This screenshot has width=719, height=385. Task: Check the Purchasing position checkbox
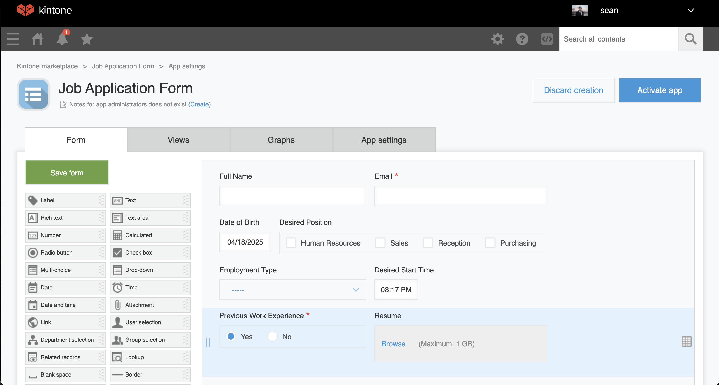pyautogui.click(x=490, y=243)
